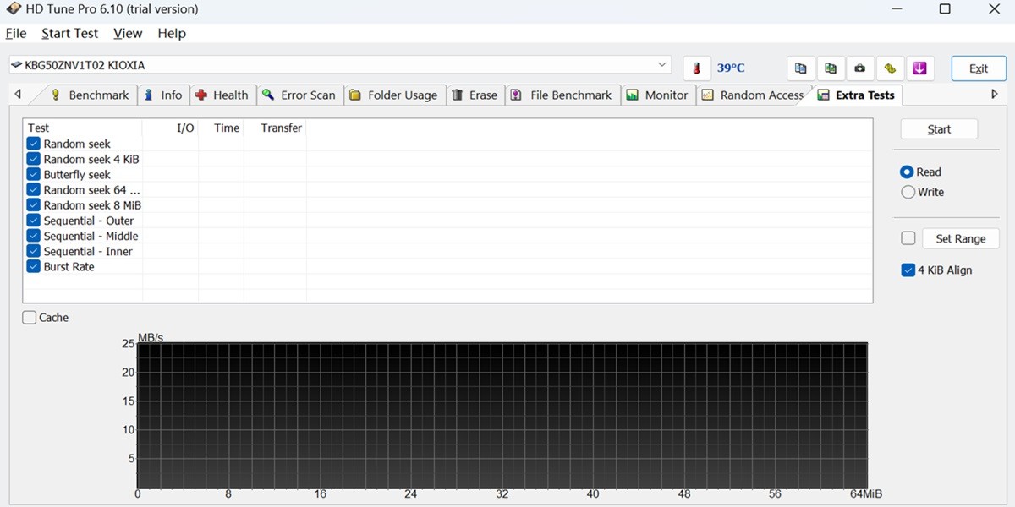Switch to the Error Scan tab
This screenshot has height=507, width=1015.
(299, 95)
